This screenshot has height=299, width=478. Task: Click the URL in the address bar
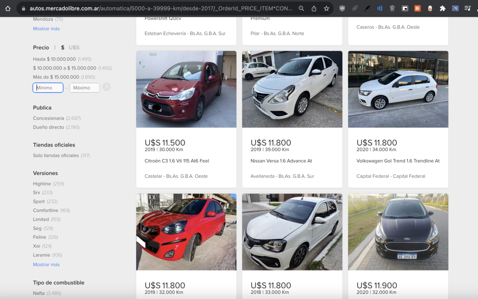click(x=161, y=8)
